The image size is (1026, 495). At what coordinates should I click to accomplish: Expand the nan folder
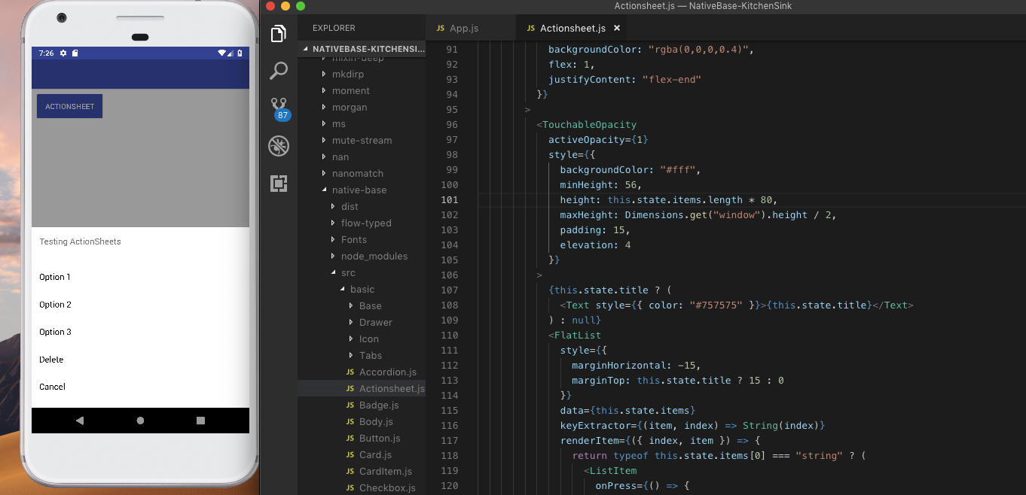[x=340, y=157]
